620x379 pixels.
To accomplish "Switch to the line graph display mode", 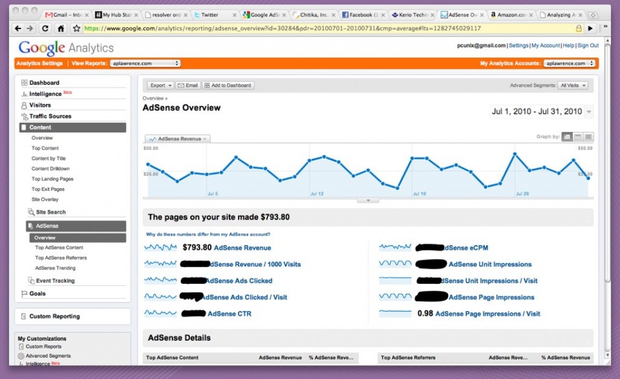I will click(x=566, y=137).
